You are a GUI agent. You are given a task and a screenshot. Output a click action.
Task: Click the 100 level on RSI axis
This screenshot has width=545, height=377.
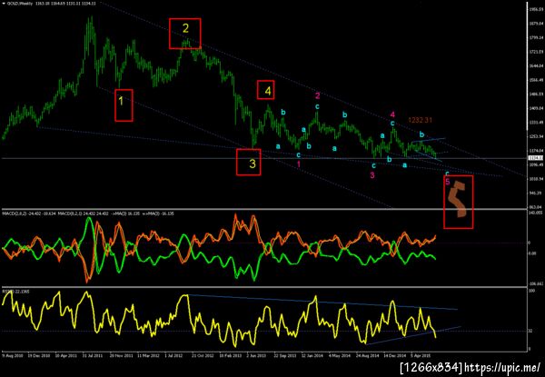tap(531, 290)
